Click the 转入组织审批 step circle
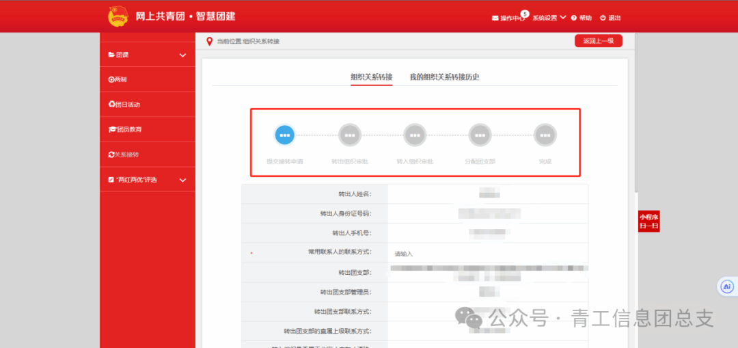738x348 pixels. pos(415,135)
